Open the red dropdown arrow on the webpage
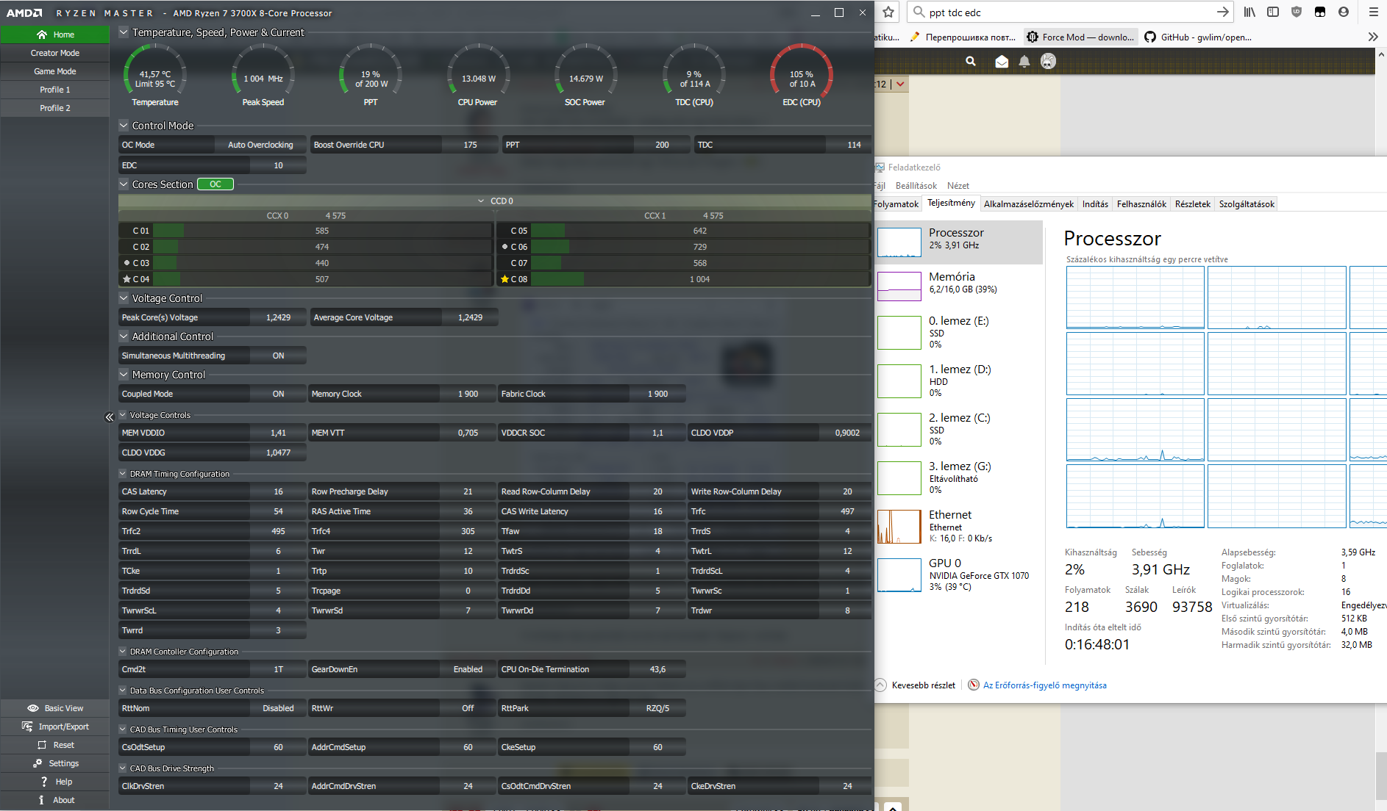The width and height of the screenshot is (1387, 811). (x=900, y=84)
